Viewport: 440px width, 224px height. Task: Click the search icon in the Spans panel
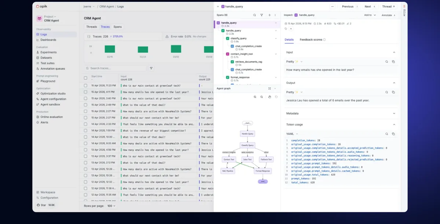pyautogui.click(x=254, y=15)
